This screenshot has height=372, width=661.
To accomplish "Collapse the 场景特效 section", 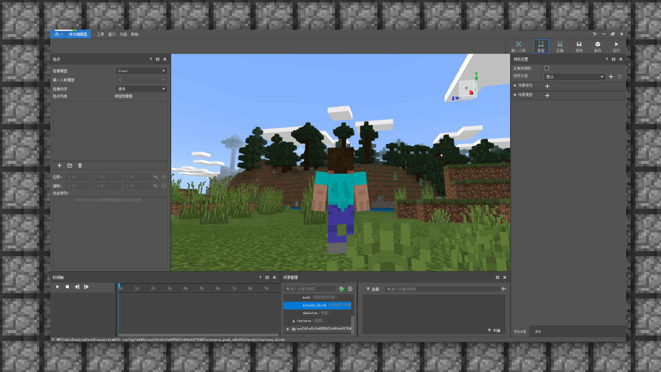I will (x=515, y=86).
